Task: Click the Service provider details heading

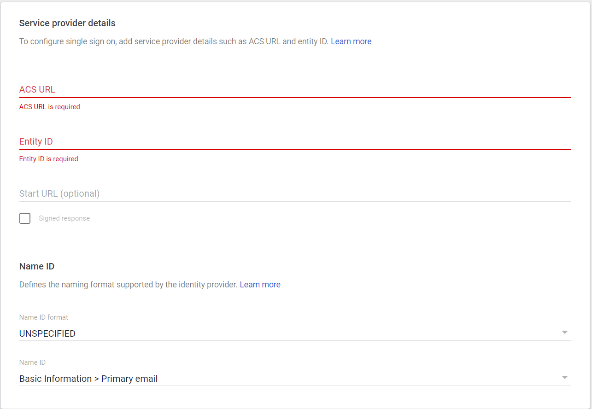Action: click(x=67, y=23)
